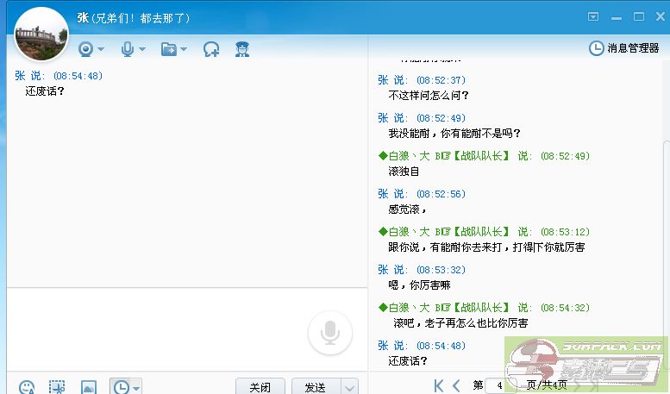Click the page number input field
The image size is (670, 394).
pos(499,385)
